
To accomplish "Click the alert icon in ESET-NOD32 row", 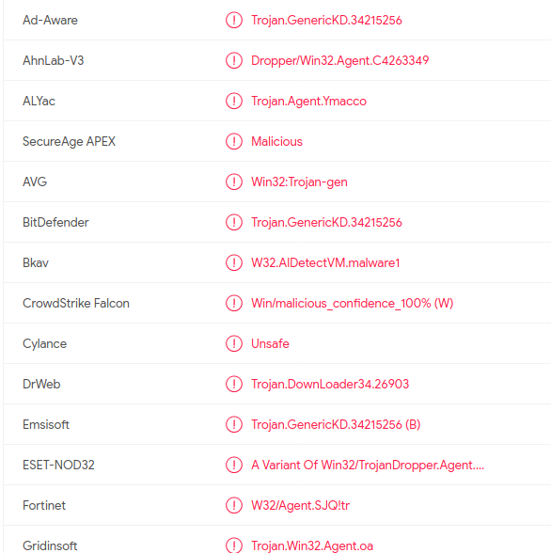I will [234, 465].
